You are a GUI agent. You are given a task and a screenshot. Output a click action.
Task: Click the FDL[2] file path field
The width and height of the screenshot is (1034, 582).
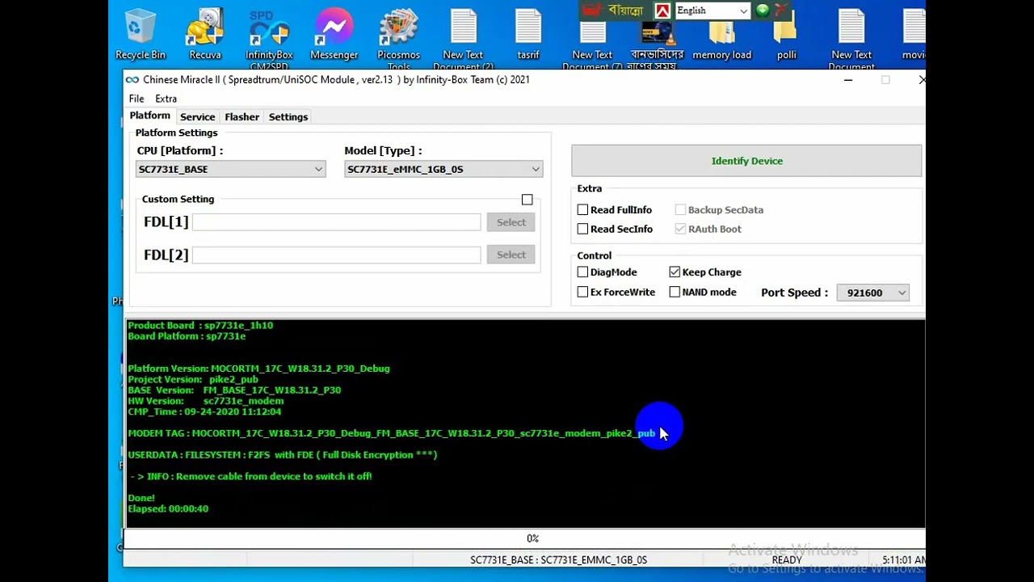(336, 255)
